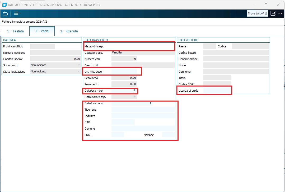This screenshot has height=192, width=285.
Task: Click the DATI REA section header
Action: click(x=10, y=40)
